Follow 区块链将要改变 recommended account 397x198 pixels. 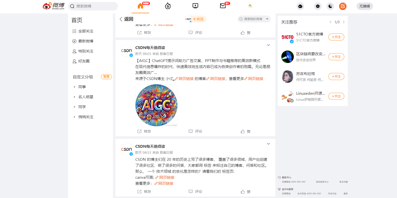tap(336, 57)
